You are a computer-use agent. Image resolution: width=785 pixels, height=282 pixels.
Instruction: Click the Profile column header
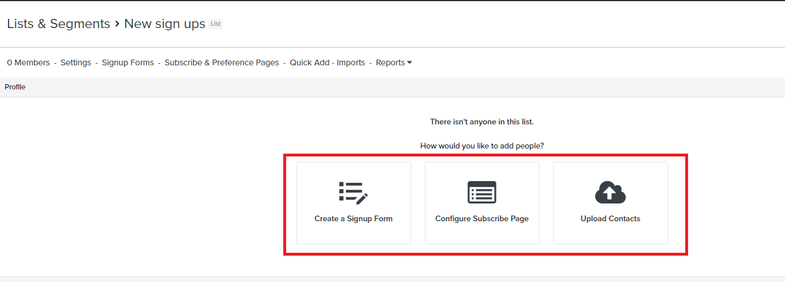click(15, 87)
